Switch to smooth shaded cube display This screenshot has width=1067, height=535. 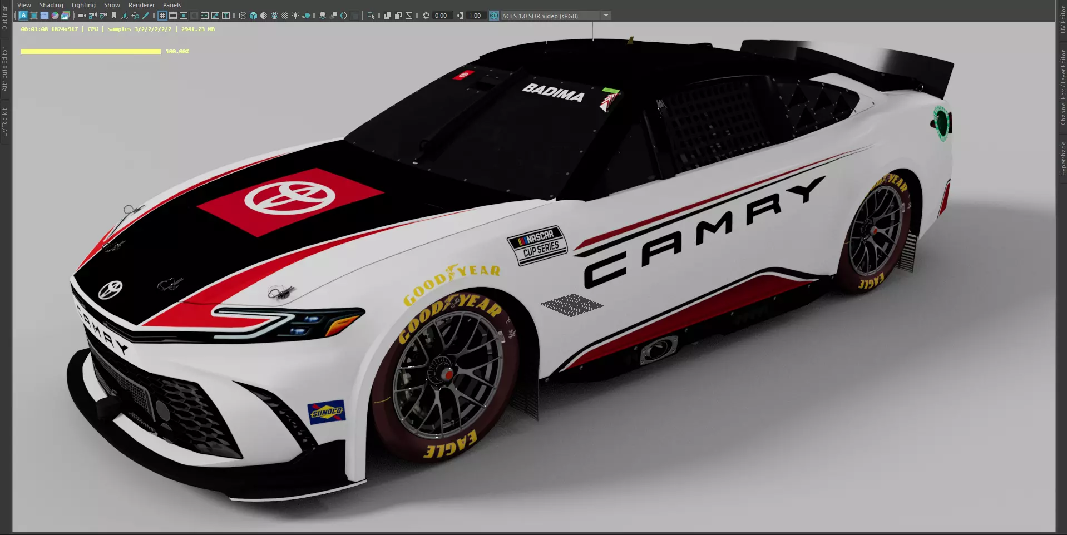[x=253, y=16]
